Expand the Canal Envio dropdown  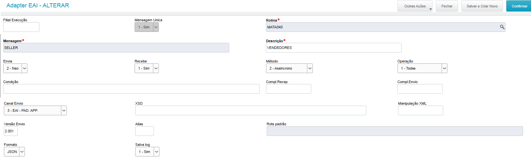pos(64,110)
